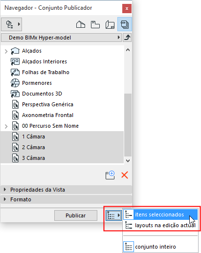Expand Propriedades da Vista panel
The image size is (201, 253).
[x=66, y=190]
